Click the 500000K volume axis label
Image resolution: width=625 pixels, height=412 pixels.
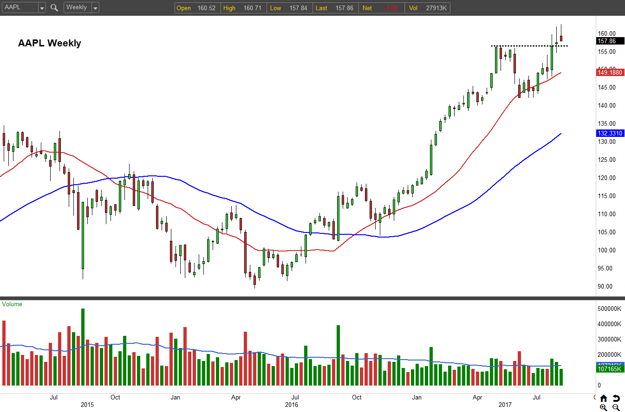click(x=609, y=309)
